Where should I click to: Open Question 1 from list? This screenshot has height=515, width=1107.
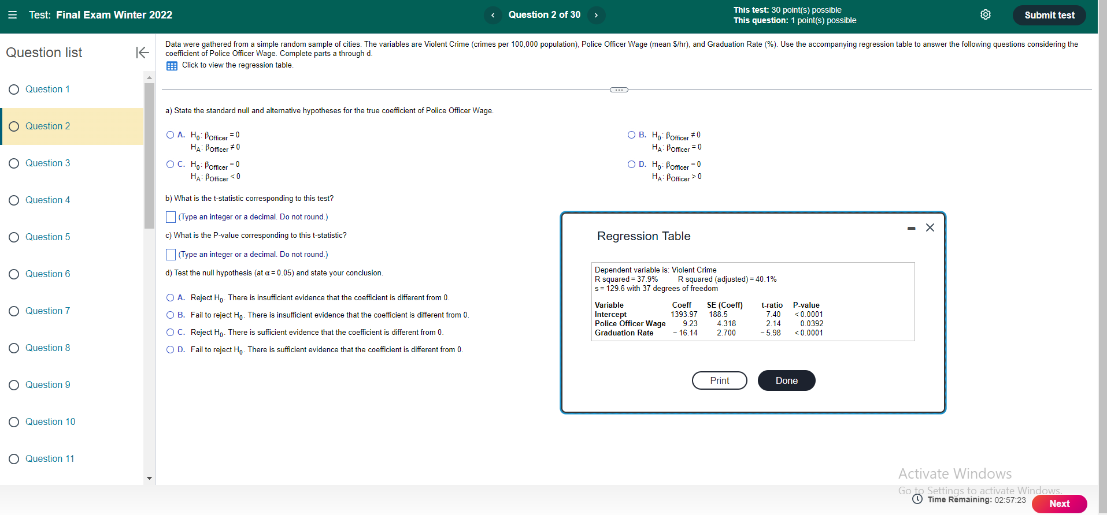click(47, 89)
